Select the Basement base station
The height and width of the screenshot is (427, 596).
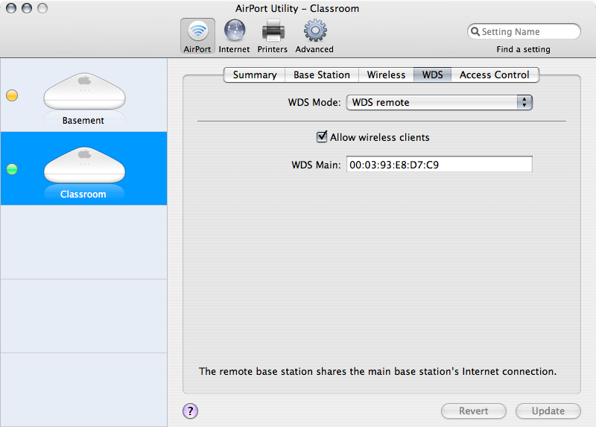pyautogui.click(x=84, y=95)
